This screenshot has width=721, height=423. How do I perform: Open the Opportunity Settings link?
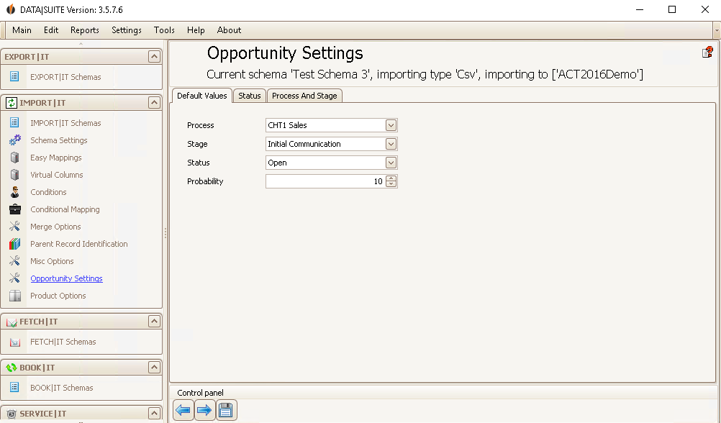click(67, 278)
